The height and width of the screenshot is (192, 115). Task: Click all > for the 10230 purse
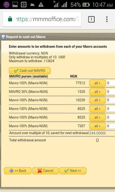pyautogui.click(x=97, y=100)
